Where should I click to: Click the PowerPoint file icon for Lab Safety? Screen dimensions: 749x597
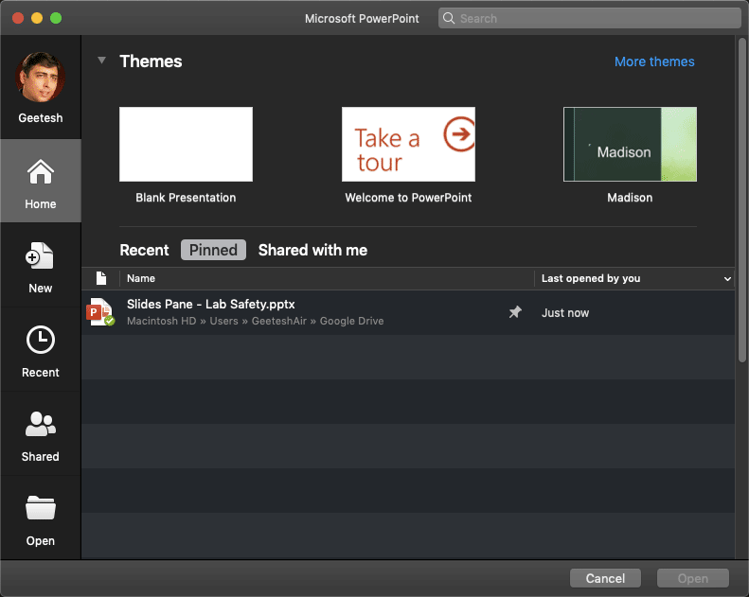[x=100, y=312]
